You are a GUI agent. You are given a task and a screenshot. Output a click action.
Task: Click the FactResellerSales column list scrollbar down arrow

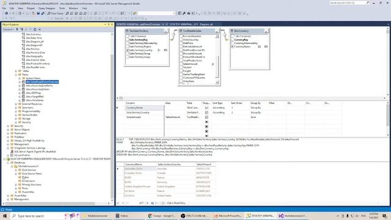point(217,82)
